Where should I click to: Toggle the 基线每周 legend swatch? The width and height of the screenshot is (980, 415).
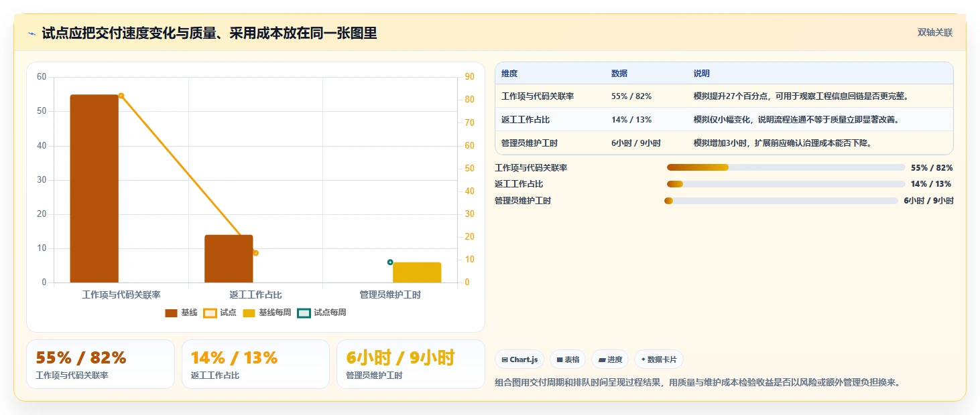pyautogui.click(x=249, y=313)
